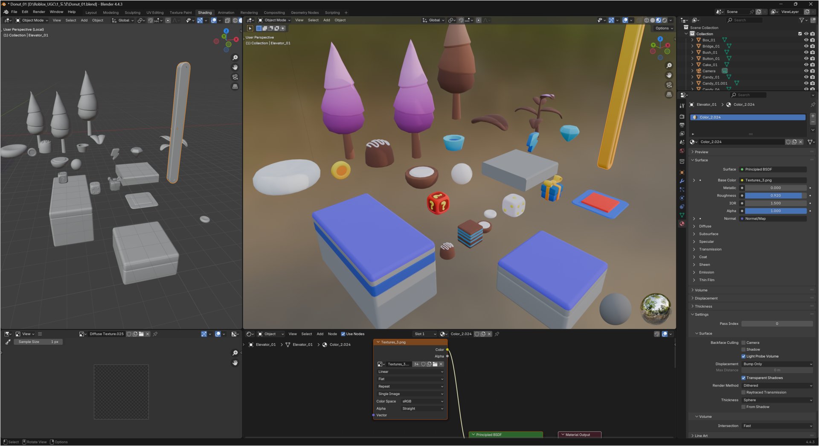Enable the snapping magnet in the viewport header

pos(461,20)
